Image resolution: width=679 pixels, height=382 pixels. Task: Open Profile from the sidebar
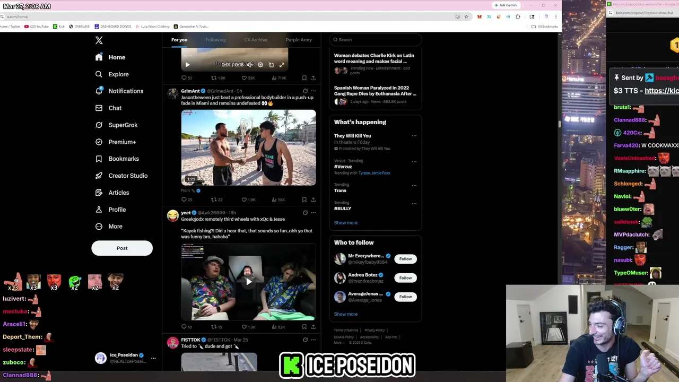point(110,210)
